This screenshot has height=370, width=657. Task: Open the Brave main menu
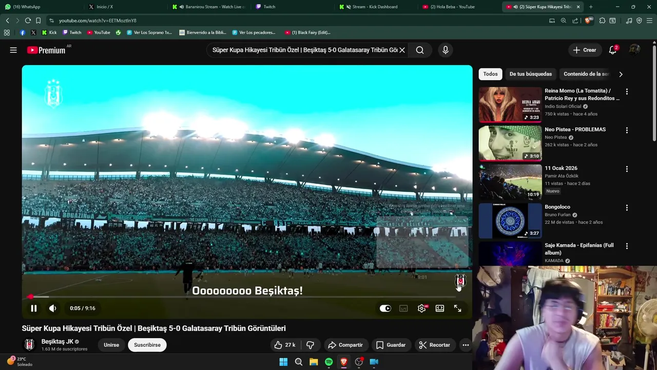pos(650,21)
